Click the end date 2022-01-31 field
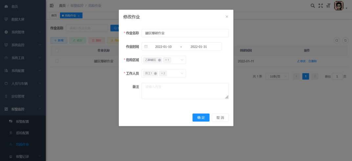352x161 pixels. click(199, 47)
